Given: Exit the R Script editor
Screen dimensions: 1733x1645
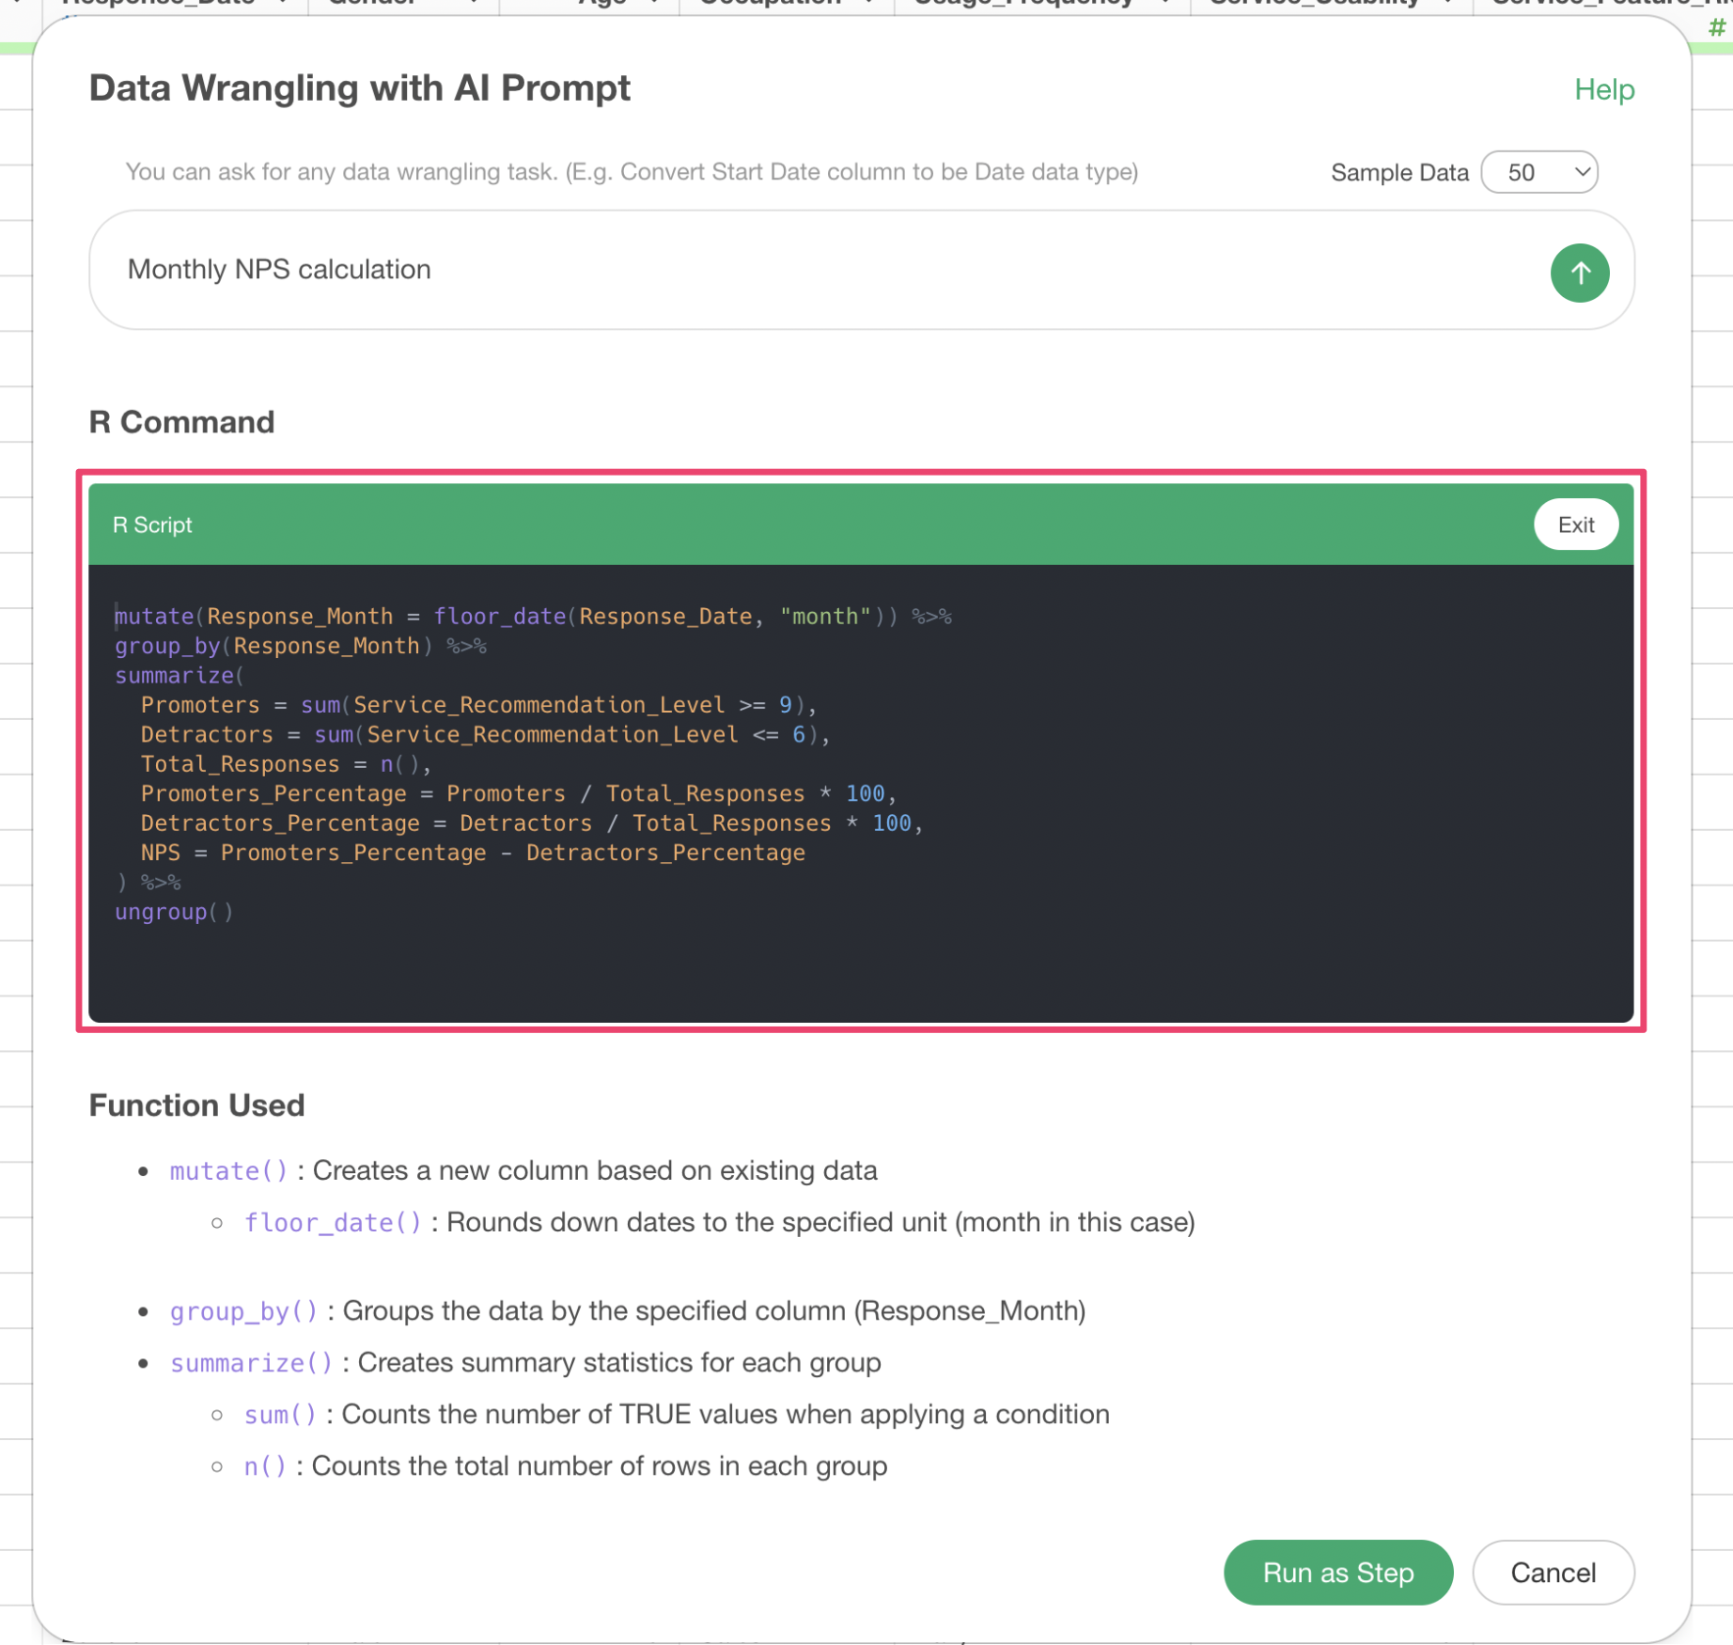Looking at the screenshot, I should pyautogui.click(x=1575, y=525).
